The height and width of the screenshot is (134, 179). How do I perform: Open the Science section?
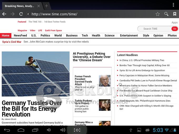110,35
